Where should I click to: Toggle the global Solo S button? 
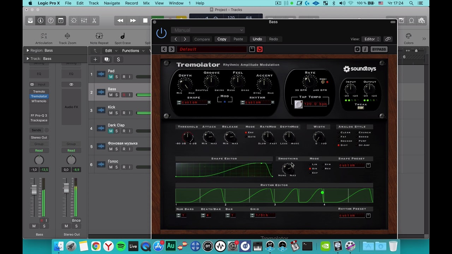tap(118, 59)
